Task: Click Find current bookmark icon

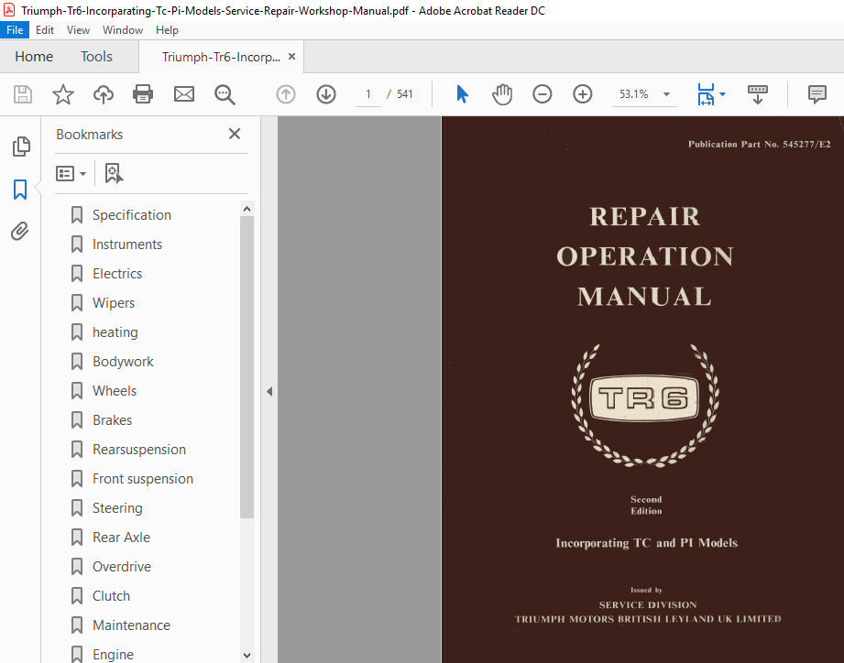Action: [x=114, y=174]
